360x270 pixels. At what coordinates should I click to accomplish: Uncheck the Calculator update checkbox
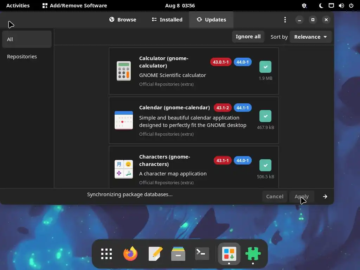coord(265,67)
